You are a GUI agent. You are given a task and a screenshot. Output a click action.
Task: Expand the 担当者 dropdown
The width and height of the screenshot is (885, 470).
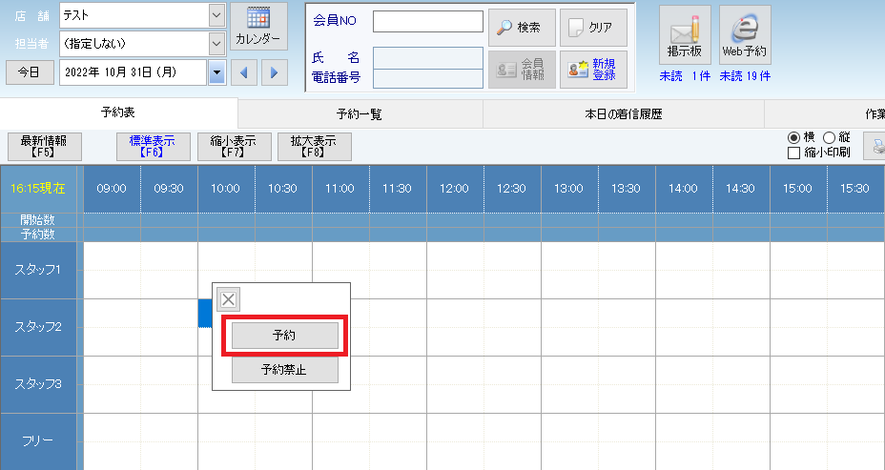[216, 43]
